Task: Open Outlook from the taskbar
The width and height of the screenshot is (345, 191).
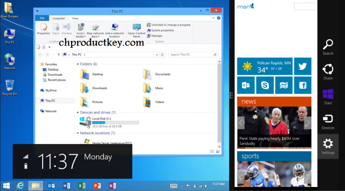Action: click(x=51, y=186)
